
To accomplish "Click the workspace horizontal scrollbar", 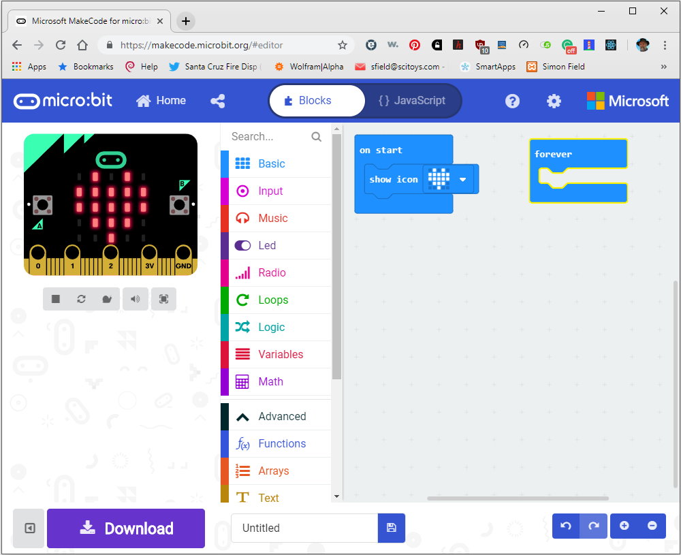I will click(518, 498).
